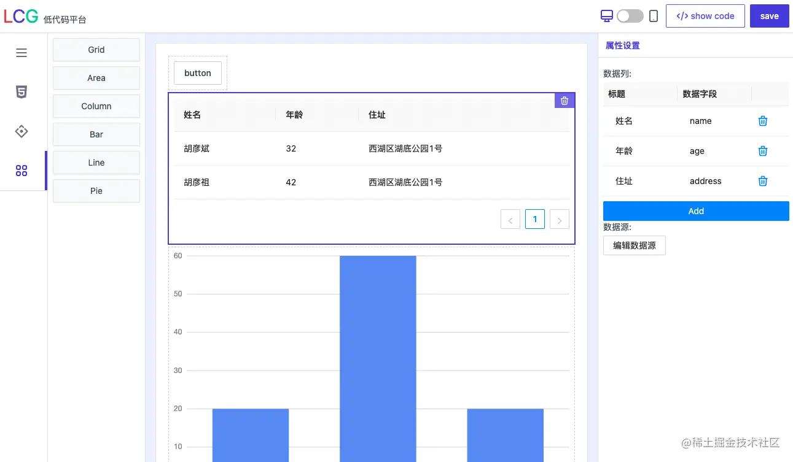The height and width of the screenshot is (462, 793).
Task: Delete the name column row
Action: pyautogui.click(x=763, y=121)
